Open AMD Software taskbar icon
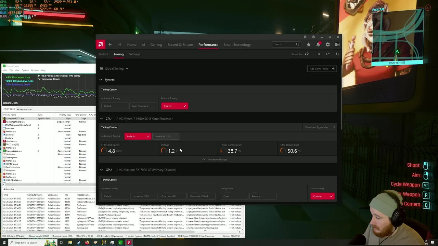The image size is (438, 246). point(129,243)
